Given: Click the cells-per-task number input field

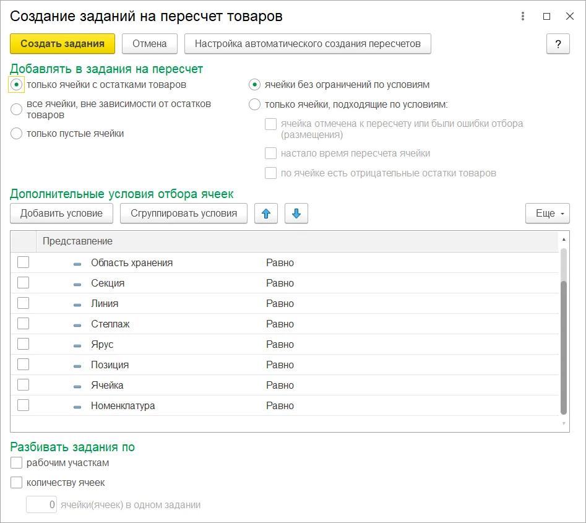Looking at the screenshot, I should pos(41,504).
